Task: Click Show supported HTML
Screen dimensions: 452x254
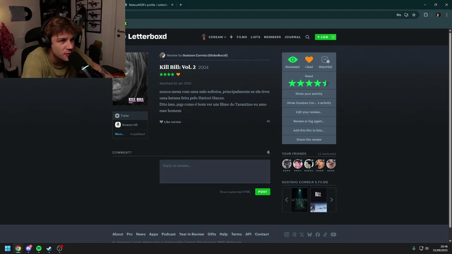Action: tap(235, 192)
